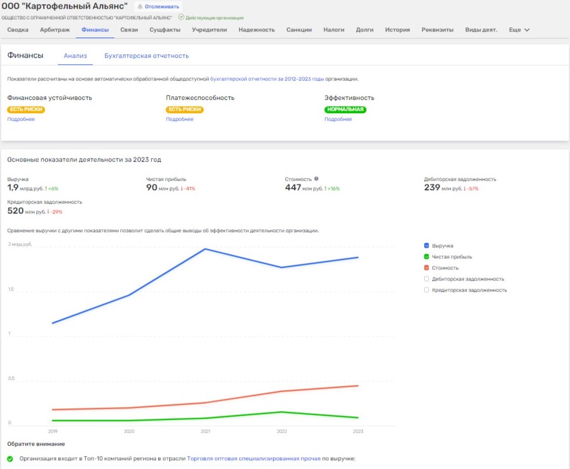Select the Анализ sub-tab
Viewport: 570px width, 469px height.
point(75,55)
